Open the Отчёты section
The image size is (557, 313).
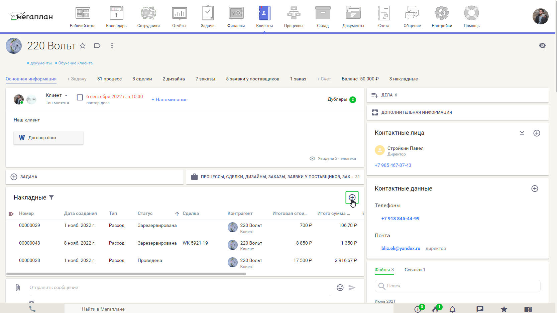(x=179, y=17)
